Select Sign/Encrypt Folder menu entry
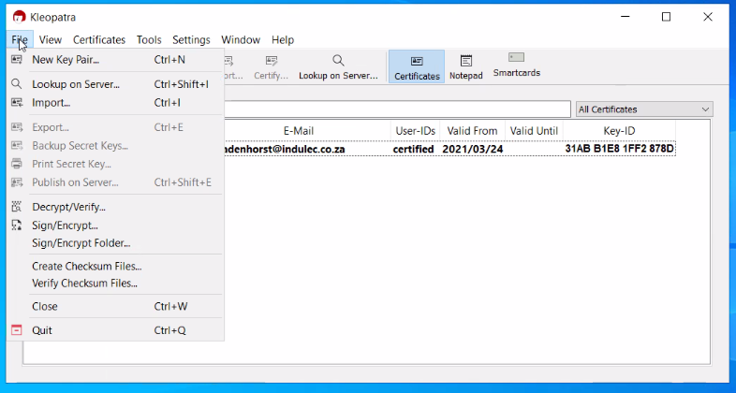The image size is (736, 393). pos(116,243)
